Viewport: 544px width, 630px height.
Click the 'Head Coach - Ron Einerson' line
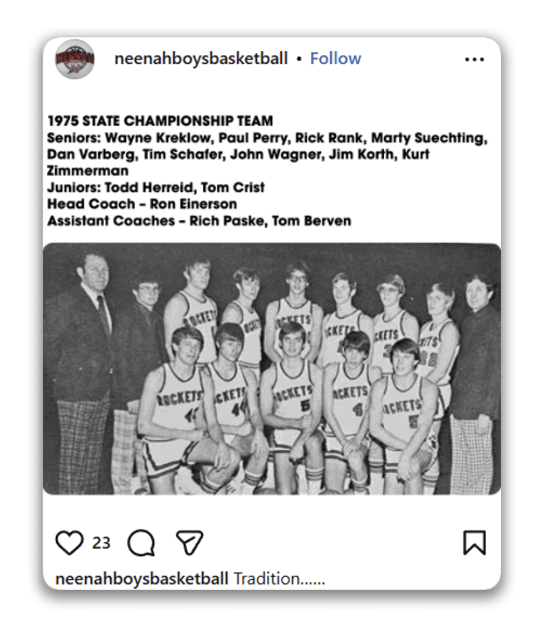[x=142, y=204]
